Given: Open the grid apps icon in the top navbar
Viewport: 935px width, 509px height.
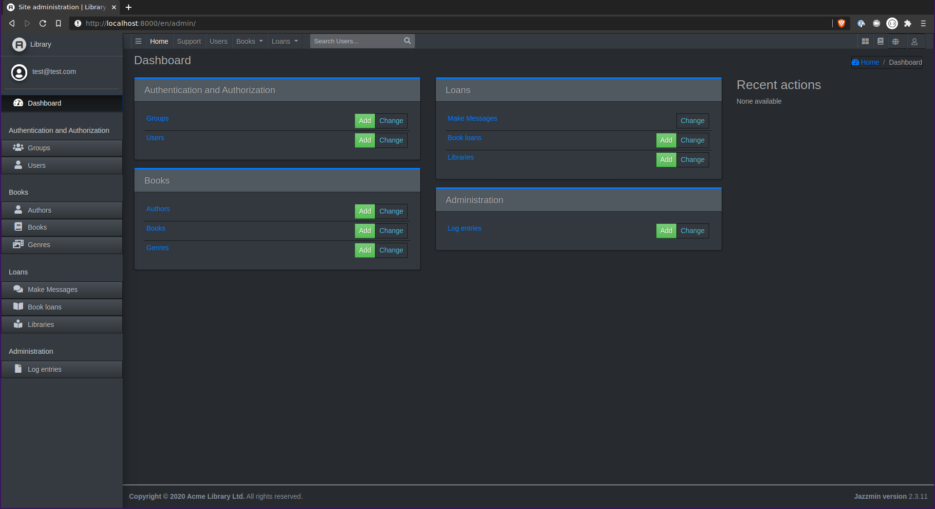Looking at the screenshot, I should pos(865,41).
